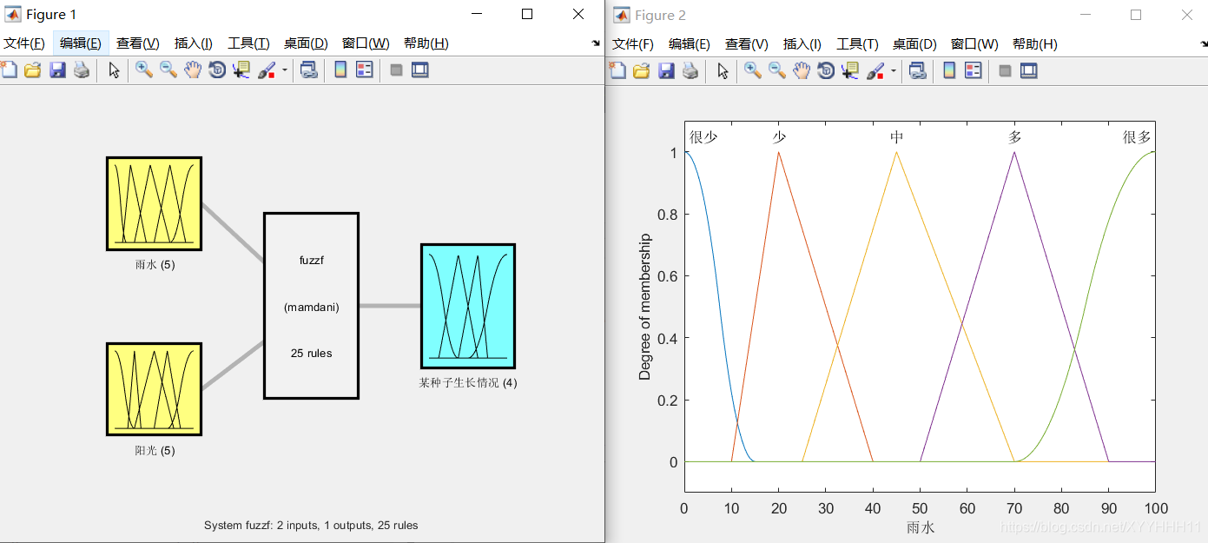Open 文件(F) menu in Figure 1
Viewport: 1208px width, 543px height.
pyautogui.click(x=24, y=43)
